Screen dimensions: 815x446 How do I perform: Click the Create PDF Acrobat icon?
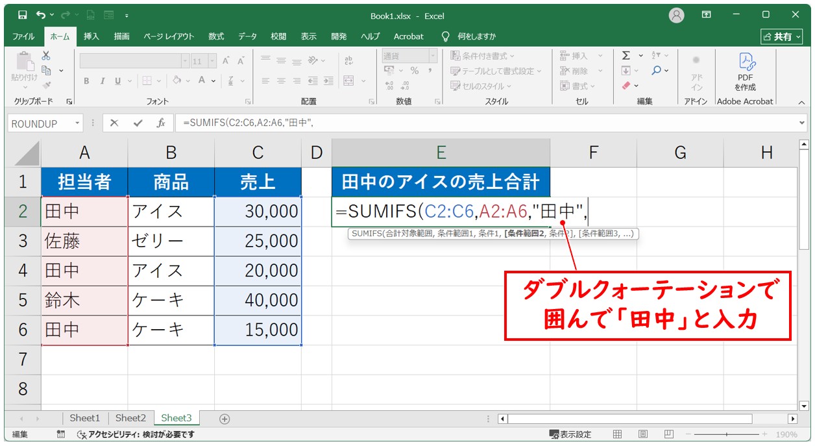(x=745, y=71)
